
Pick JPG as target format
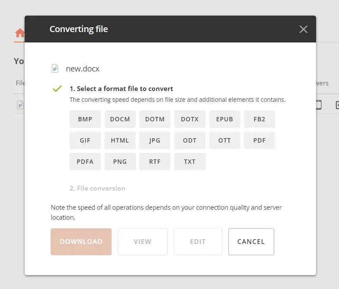click(x=155, y=140)
